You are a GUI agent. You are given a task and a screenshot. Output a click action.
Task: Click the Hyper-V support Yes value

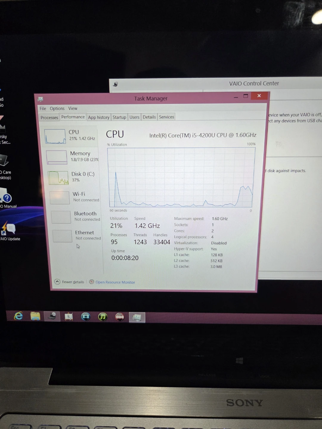[214, 249]
